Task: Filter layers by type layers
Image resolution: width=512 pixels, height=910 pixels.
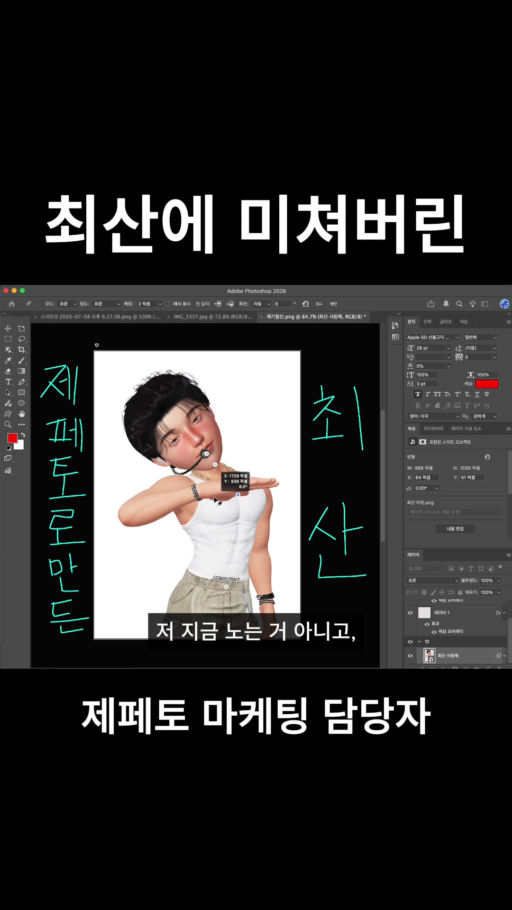Action: (471, 568)
